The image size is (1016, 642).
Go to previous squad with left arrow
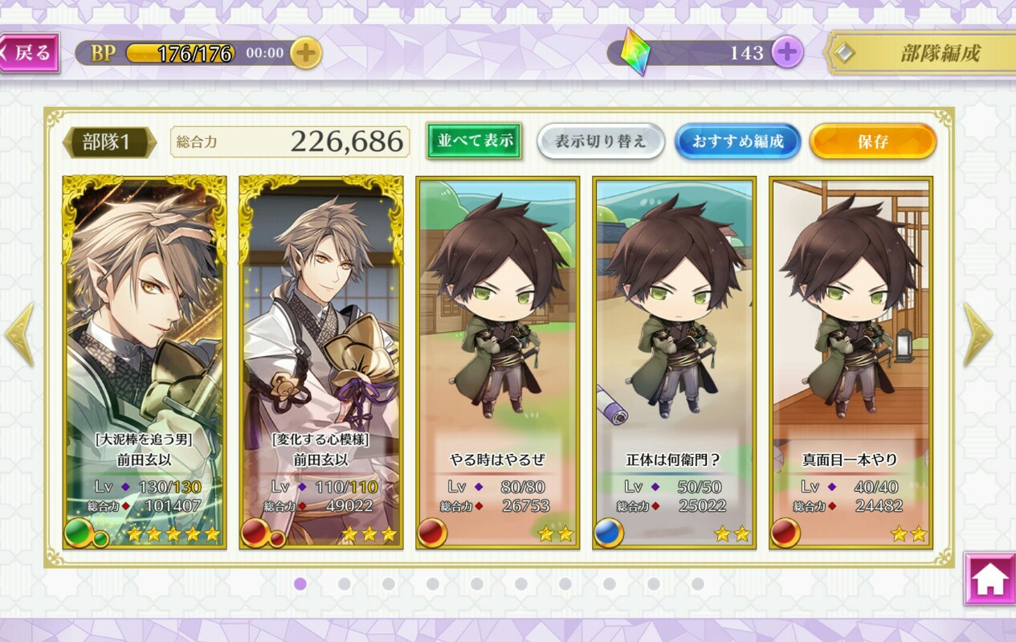click(x=19, y=335)
